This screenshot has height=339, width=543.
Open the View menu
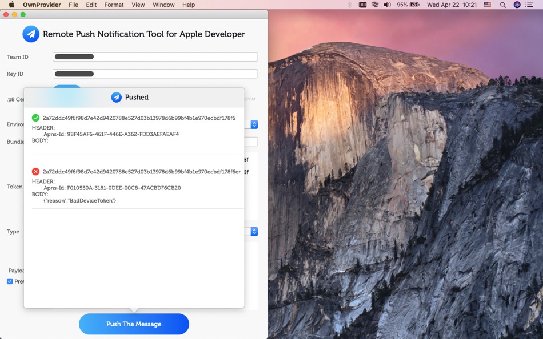[x=138, y=5]
